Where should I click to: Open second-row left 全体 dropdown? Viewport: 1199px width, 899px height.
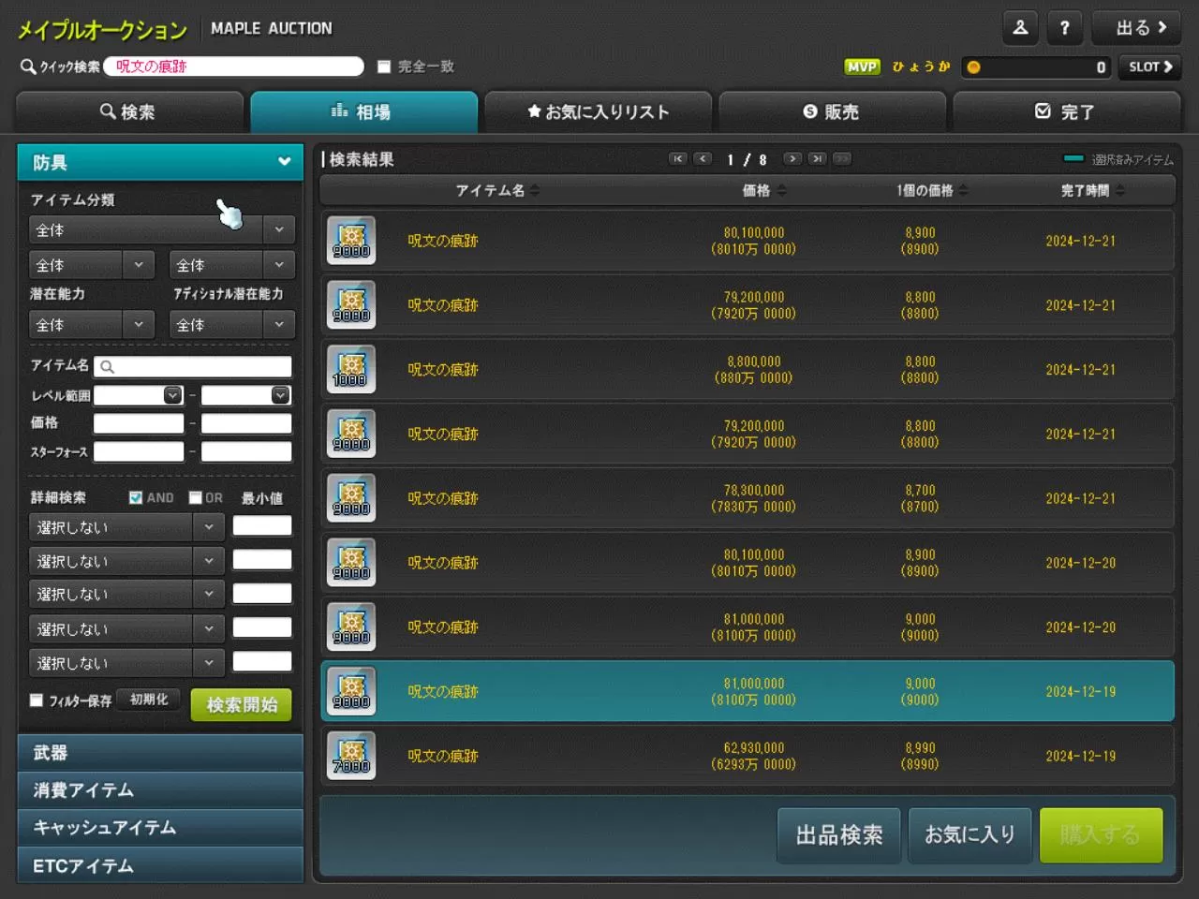click(x=92, y=265)
